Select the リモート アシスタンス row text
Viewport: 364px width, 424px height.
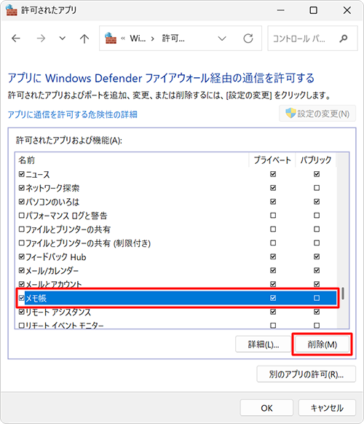click(58, 312)
